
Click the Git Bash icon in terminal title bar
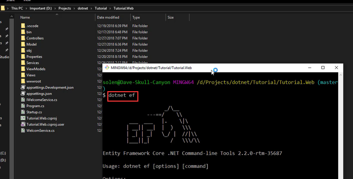click(x=107, y=68)
